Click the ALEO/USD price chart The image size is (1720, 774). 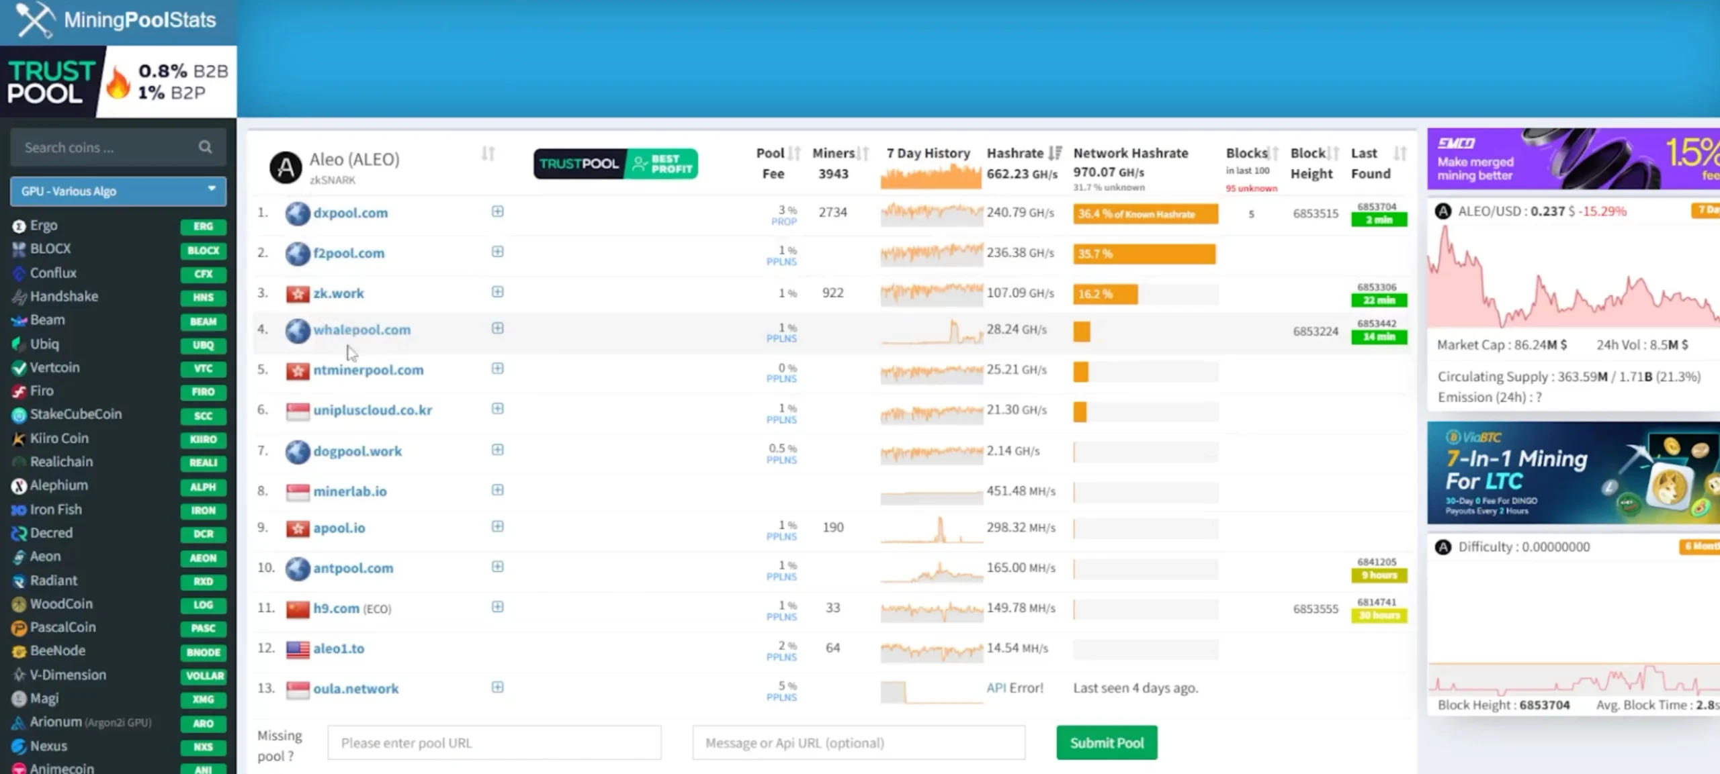click(1574, 276)
